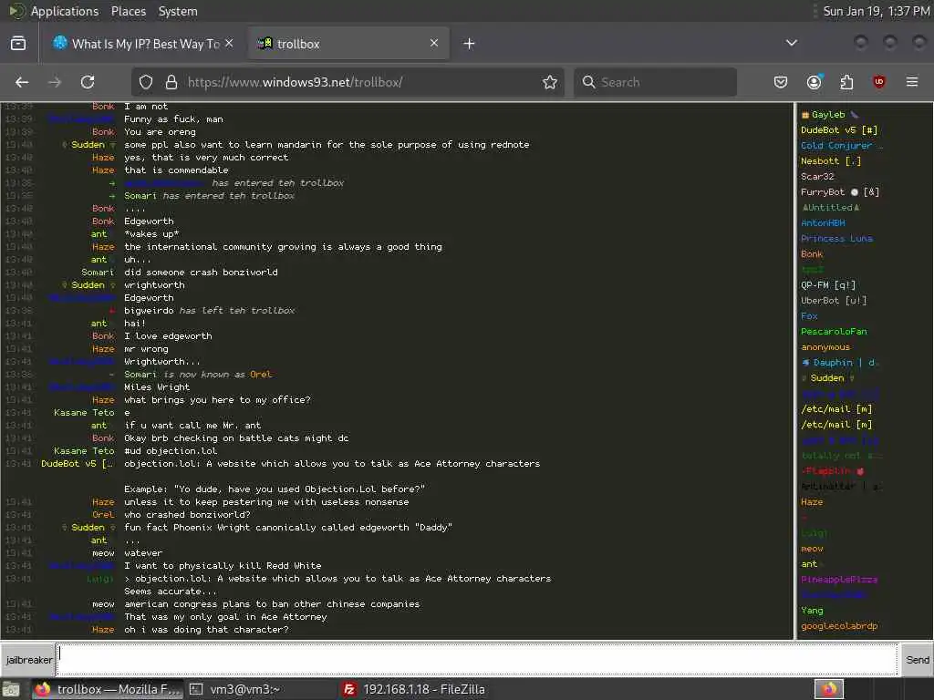Select Nesbott [.] in user list
Screen dimensions: 934x700
point(830,160)
